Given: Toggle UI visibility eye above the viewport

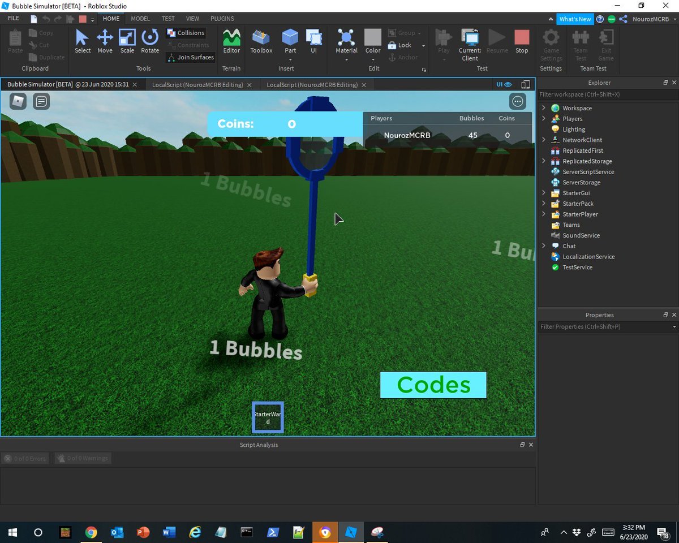Looking at the screenshot, I should [x=504, y=84].
